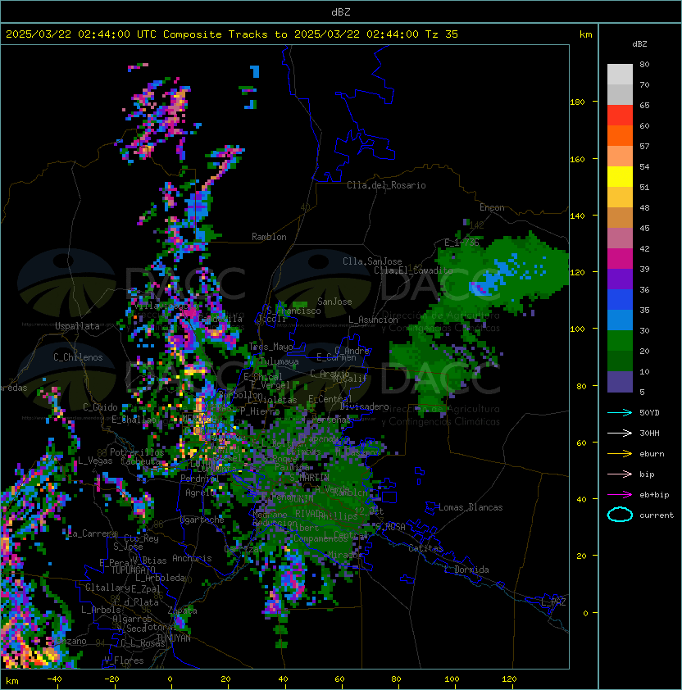Click the 'Tres_Mayo' map label

(271, 347)
